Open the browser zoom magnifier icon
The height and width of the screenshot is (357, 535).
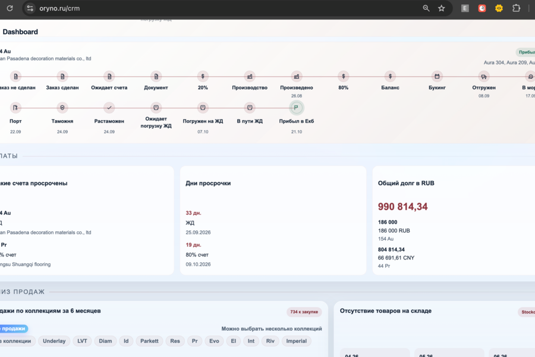coord(426,8)
